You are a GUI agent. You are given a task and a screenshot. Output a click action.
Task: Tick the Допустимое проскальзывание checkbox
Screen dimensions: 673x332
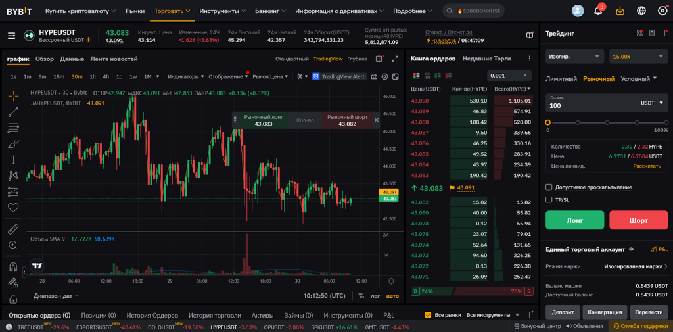pyautogui.click(x=549, y=187)
